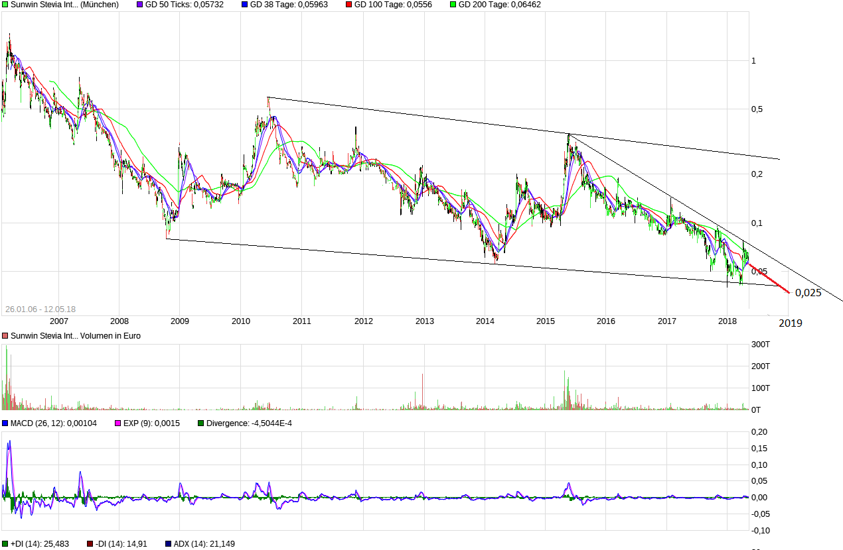Viewport: 843px width, 550px height.
Task: Click the Volumen in Euro legend swatch
Action: pos(5,336)
